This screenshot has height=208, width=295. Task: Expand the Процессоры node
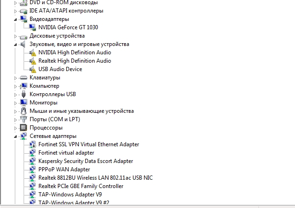point(15,128)
